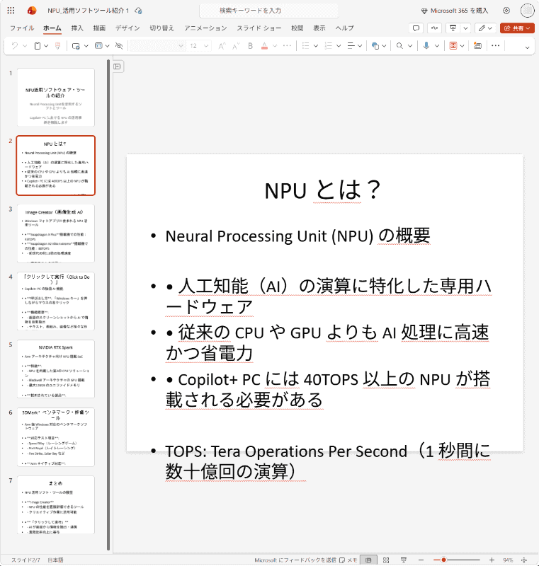Open the New Slide dropdown arrow
This screenshot has width=539, height=566.
click(x=86, y=46)
